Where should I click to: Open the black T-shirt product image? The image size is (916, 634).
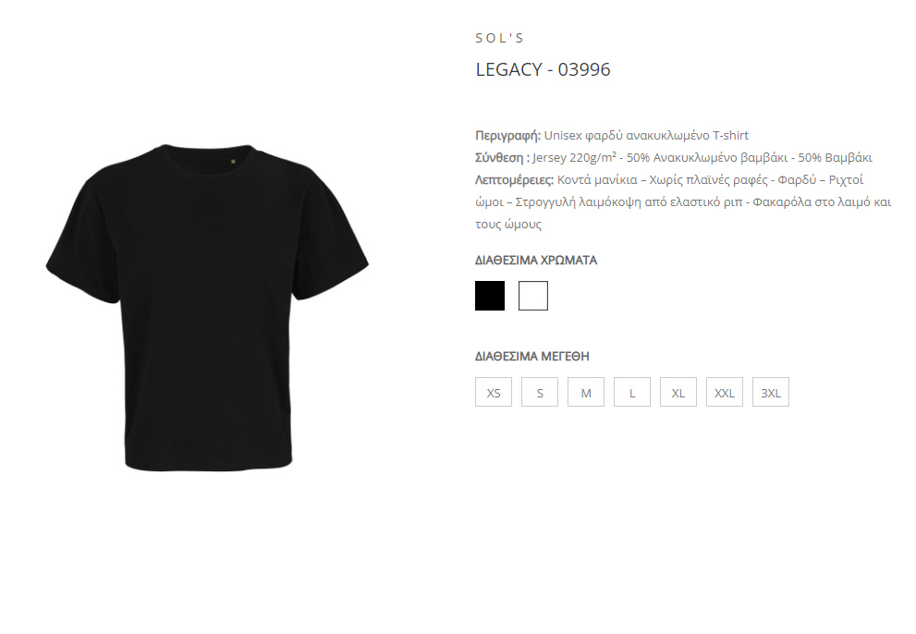pyautogui.click(x=207, y=308)
